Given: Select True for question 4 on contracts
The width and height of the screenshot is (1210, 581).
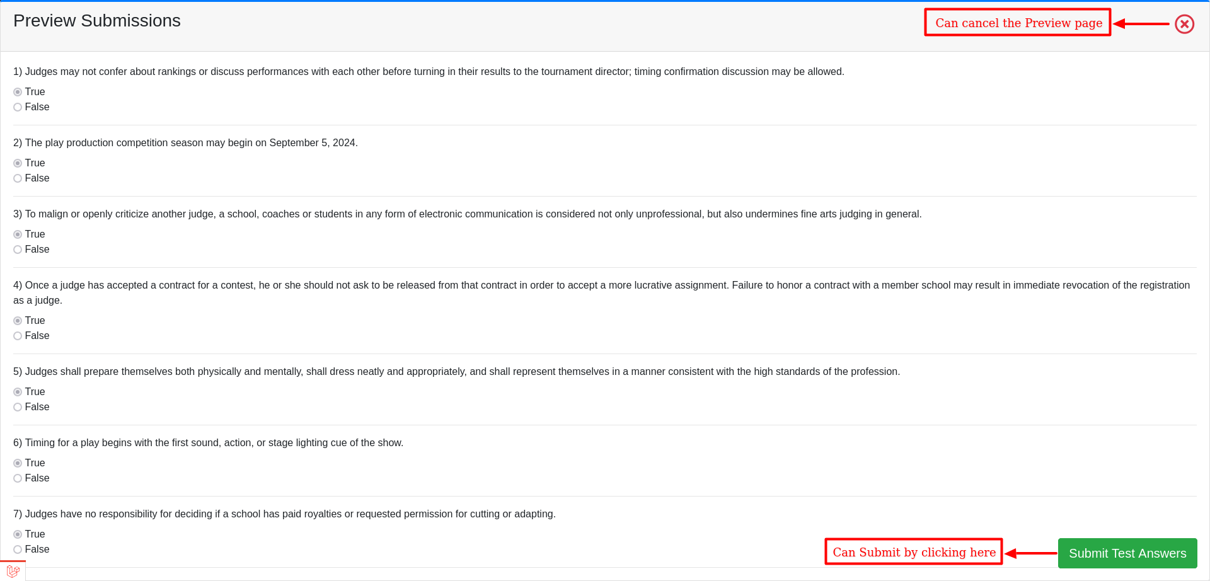Looking at the screenshot, I should (x=18, y=321).
